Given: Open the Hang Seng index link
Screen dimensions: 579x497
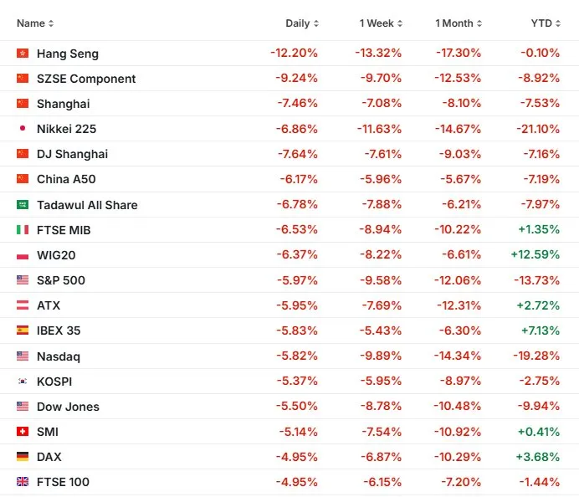Looking at the screenshot, I should point(68,54).
